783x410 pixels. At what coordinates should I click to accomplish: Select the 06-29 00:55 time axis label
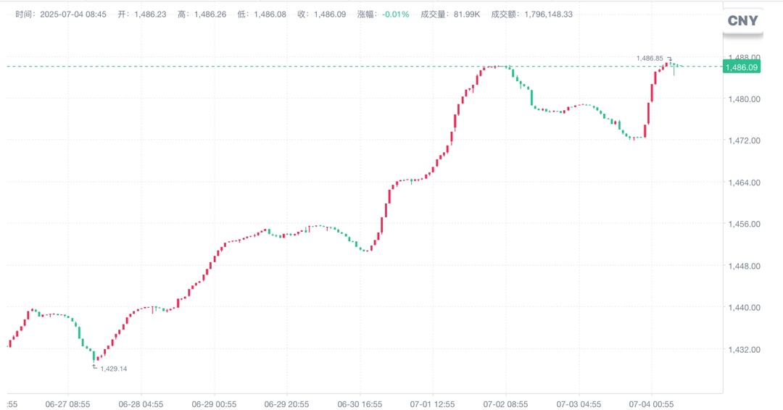(x=214, y=404)
